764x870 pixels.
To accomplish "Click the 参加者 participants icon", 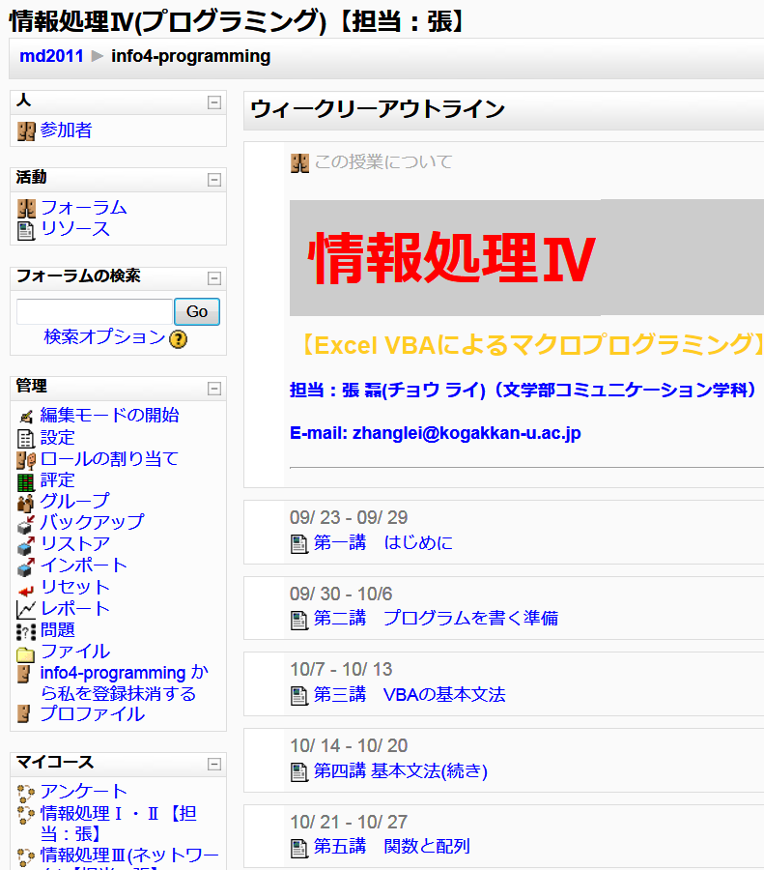I will pos(26,131).
